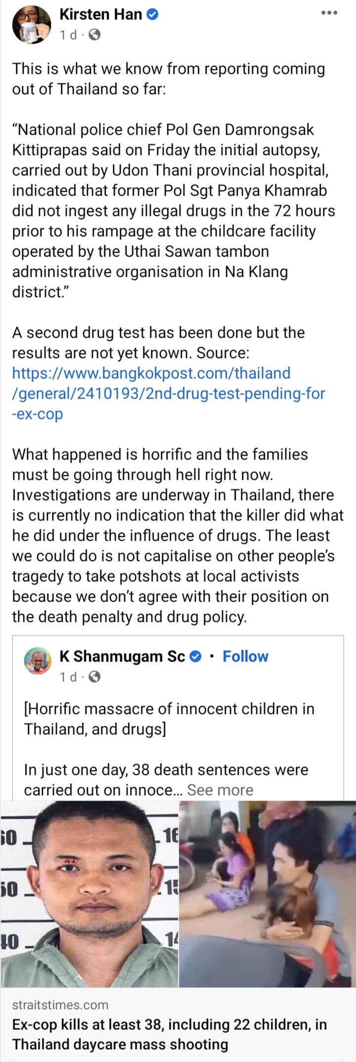
Task: Tap the verified badge beside K Shanmugam Sc
Action: click(x=196, y=657)
